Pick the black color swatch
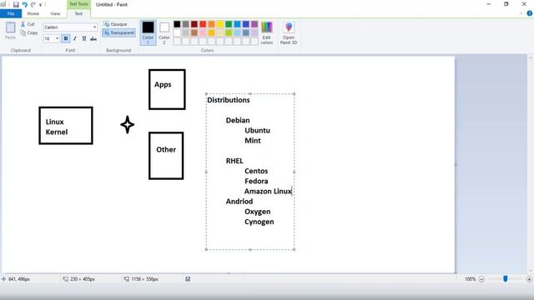The image size is (534, 300). point(177,24)
